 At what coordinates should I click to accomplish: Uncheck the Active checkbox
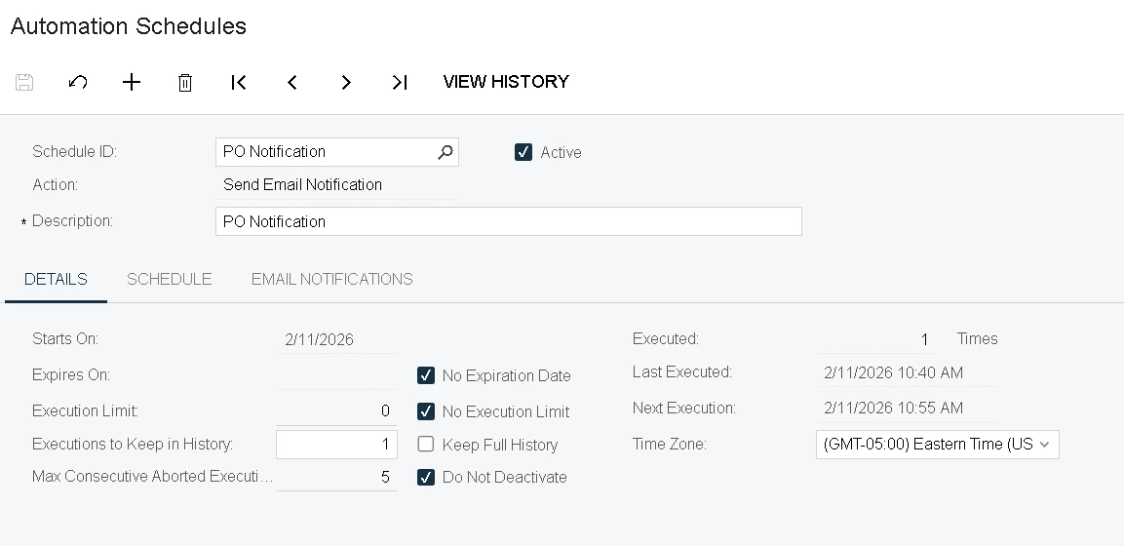point(523,152)
